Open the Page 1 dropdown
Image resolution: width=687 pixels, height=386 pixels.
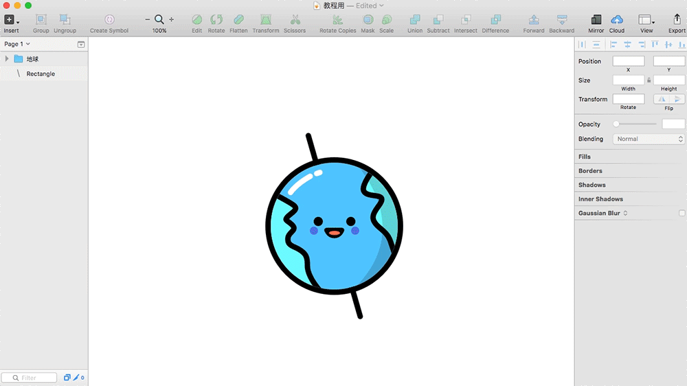tap(17, 44)
